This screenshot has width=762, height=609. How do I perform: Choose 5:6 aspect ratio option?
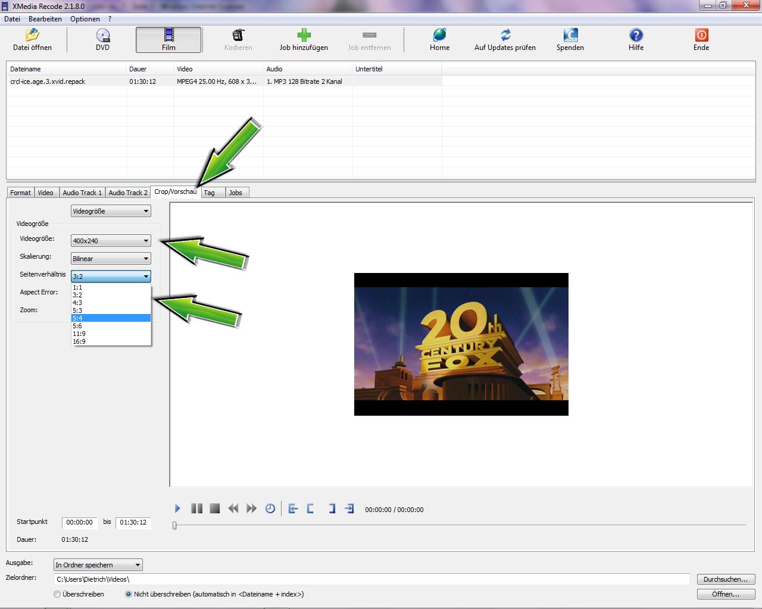point(111,326)
